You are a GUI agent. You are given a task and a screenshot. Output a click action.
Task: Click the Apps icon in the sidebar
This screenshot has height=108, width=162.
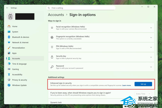click(9, 53)
